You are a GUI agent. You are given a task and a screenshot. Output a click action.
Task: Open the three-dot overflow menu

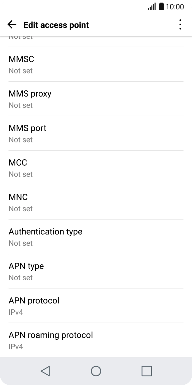click(x=180, y=25)
